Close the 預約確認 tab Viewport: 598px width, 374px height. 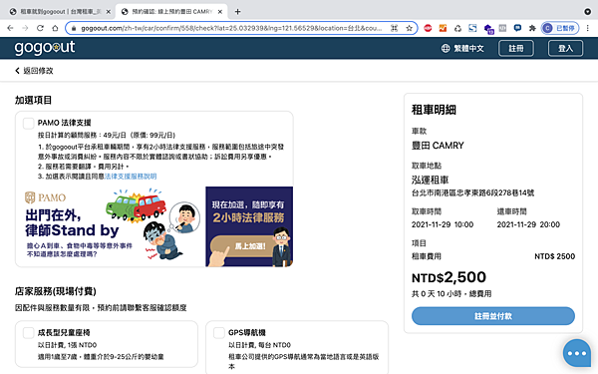(220, 12)
